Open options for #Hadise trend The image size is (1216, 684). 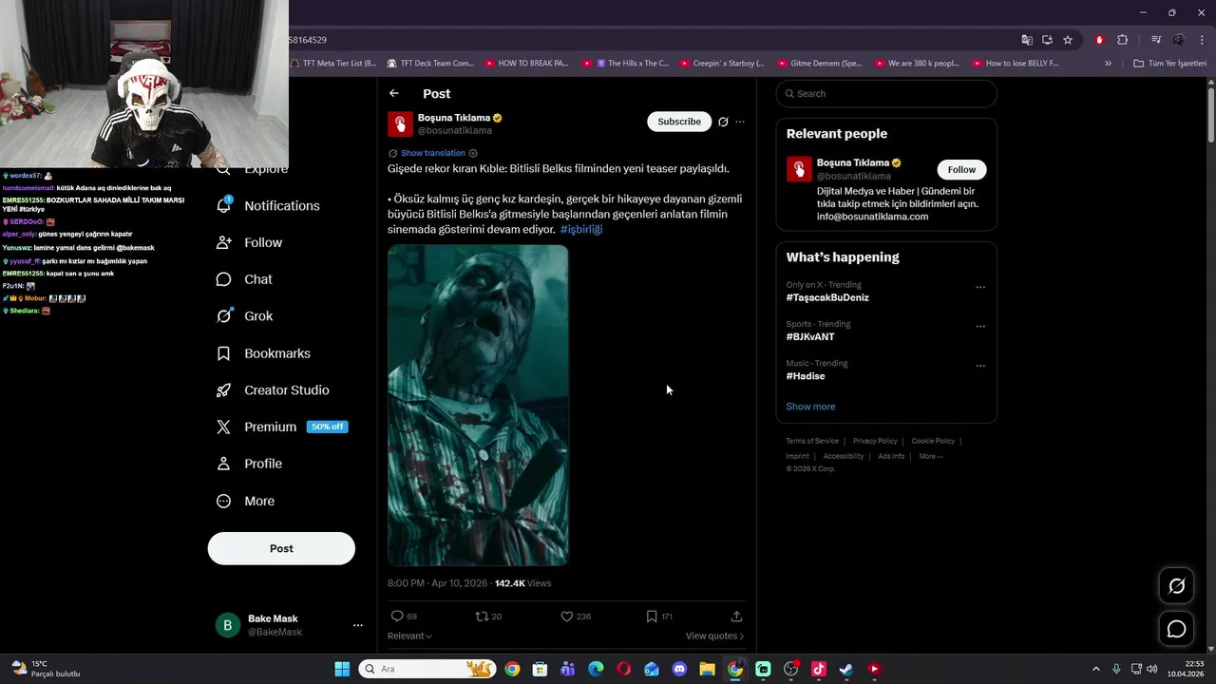(980, 366)
